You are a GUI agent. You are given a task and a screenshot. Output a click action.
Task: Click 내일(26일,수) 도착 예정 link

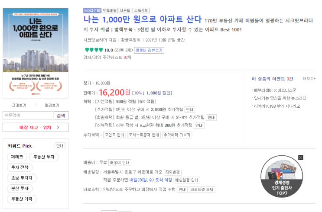click(151, 180)
